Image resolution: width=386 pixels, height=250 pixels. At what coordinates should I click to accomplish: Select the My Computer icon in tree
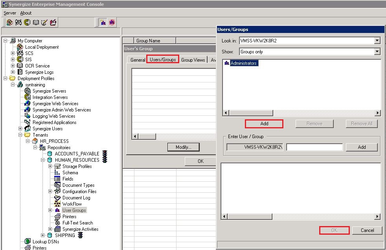click(x=13, y=40)
